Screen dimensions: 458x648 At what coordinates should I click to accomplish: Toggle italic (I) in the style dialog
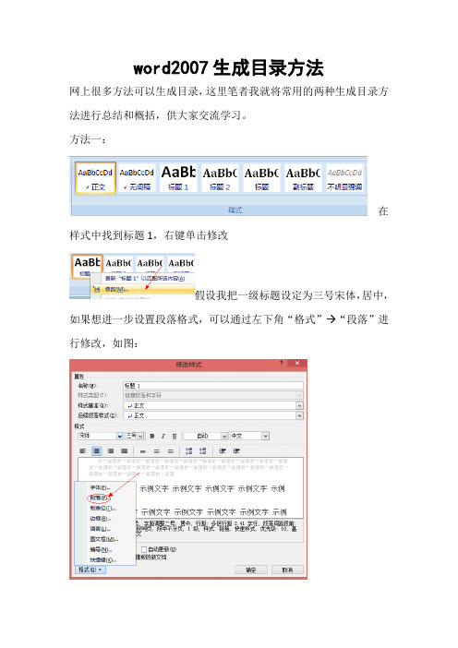163,436
